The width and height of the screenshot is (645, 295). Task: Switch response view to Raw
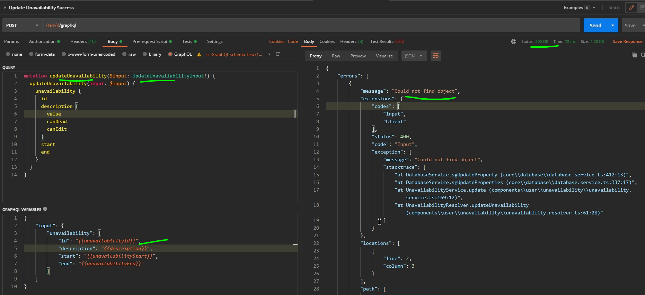point(336,56)
